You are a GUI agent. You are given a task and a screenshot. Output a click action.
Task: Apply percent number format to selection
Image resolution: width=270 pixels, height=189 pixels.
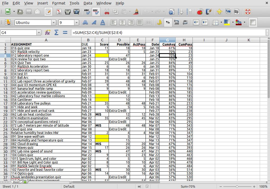168,22
